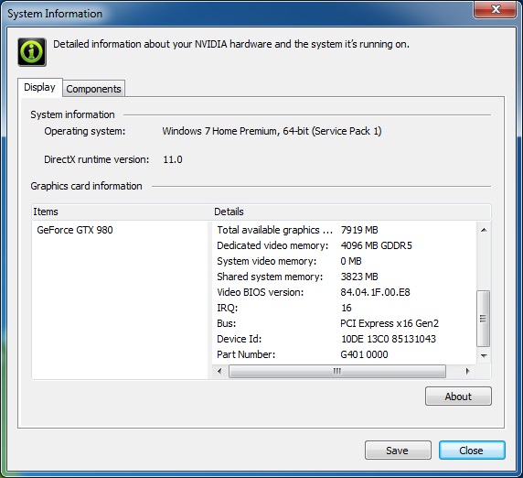Image resolution: width=523 pixels, height=478 pixels.
Task: Click the vertical scrollbar thumb in details
Action: (484, 319)
